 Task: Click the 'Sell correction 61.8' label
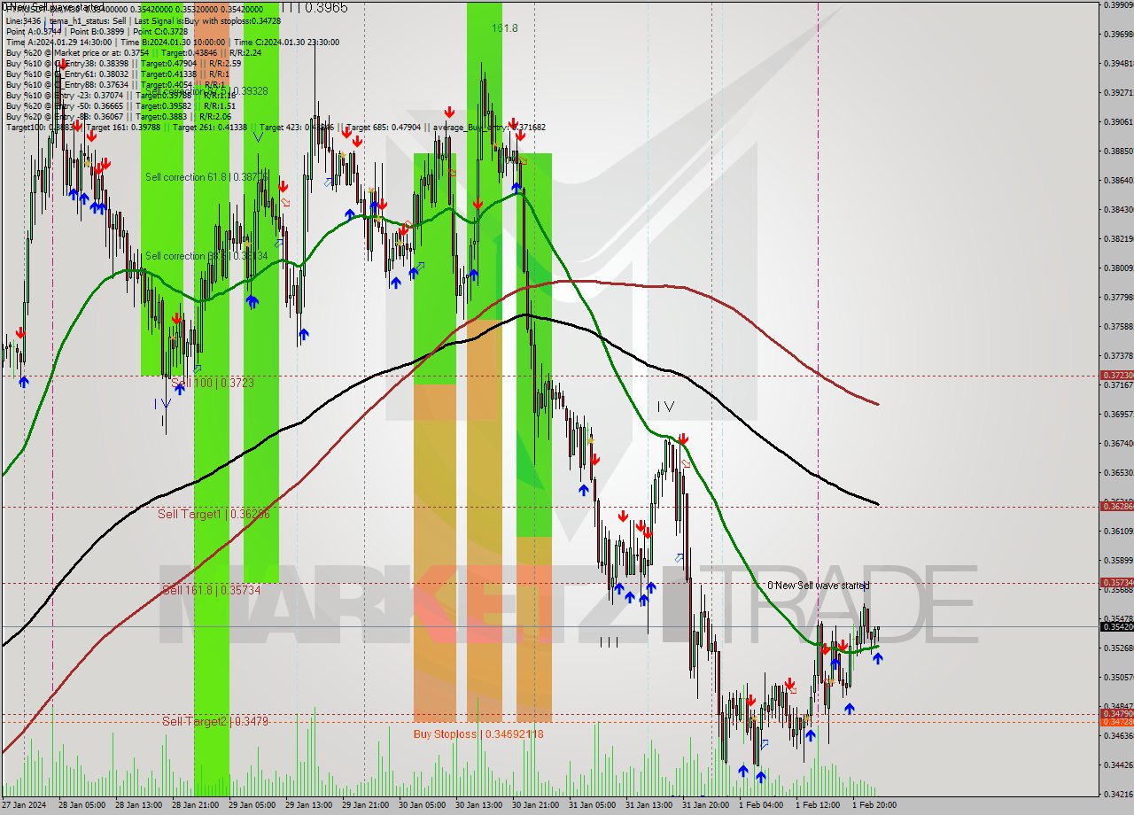(x=206, y=177)
